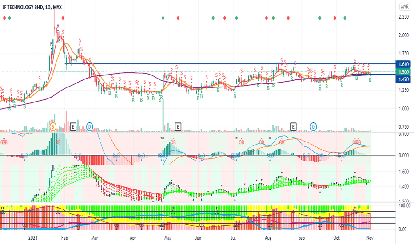Click the Nov time axis label

370,238
